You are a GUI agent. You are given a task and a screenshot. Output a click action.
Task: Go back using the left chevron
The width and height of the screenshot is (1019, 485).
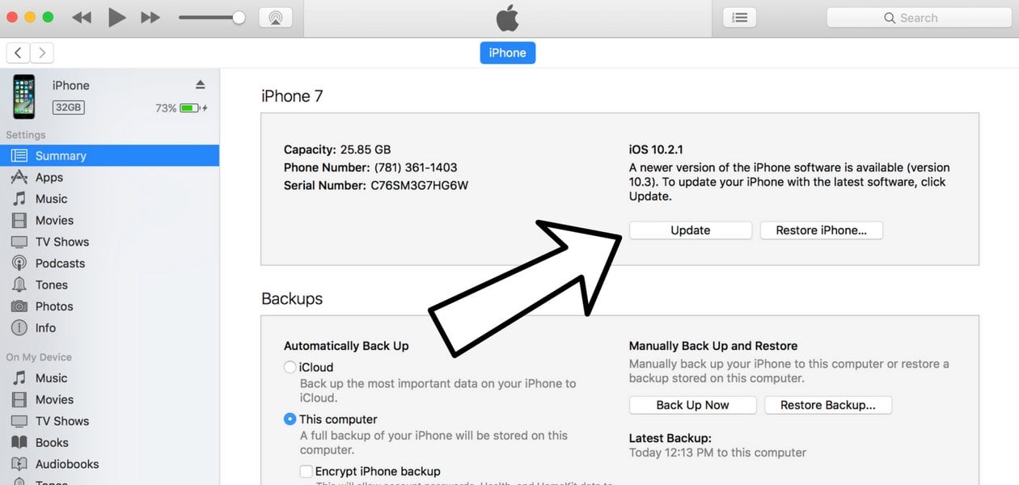click(x=18, y=53)
